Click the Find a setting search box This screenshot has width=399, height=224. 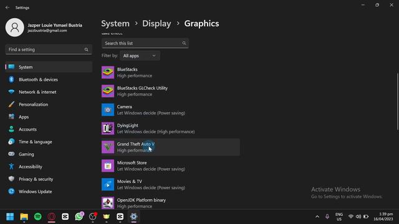click(x=49, y=50)
